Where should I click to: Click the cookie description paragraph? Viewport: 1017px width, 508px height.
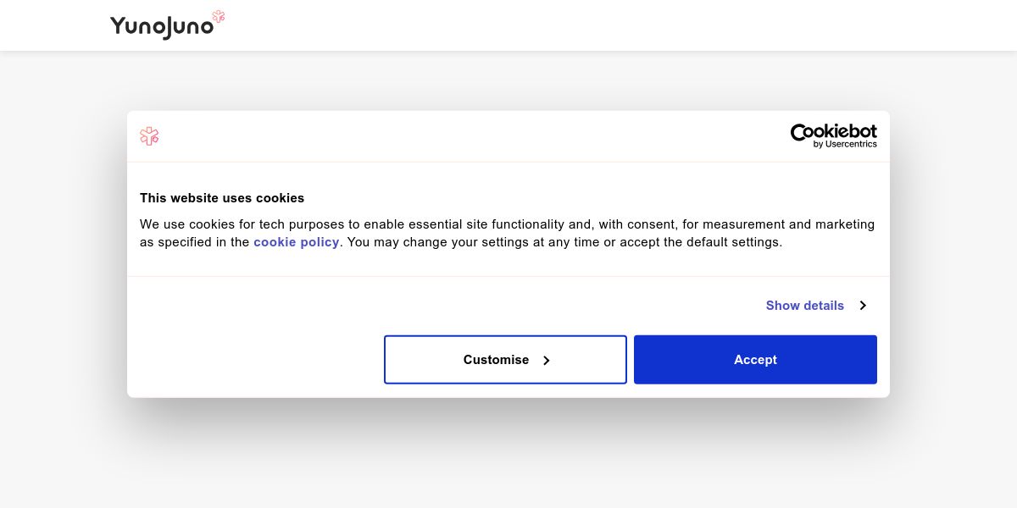click(x=507, y=233)
